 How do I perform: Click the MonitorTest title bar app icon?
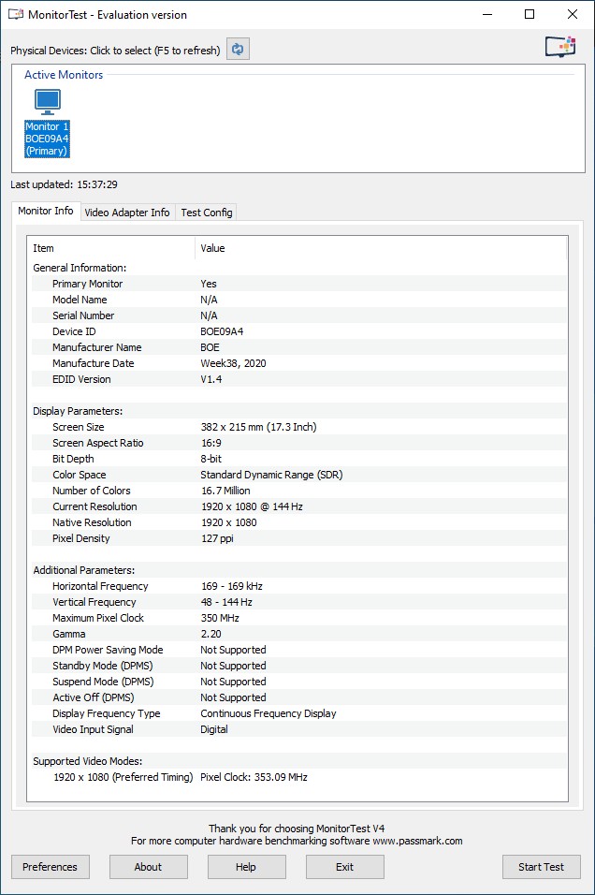pyautogui.click(x=15, y=15)
